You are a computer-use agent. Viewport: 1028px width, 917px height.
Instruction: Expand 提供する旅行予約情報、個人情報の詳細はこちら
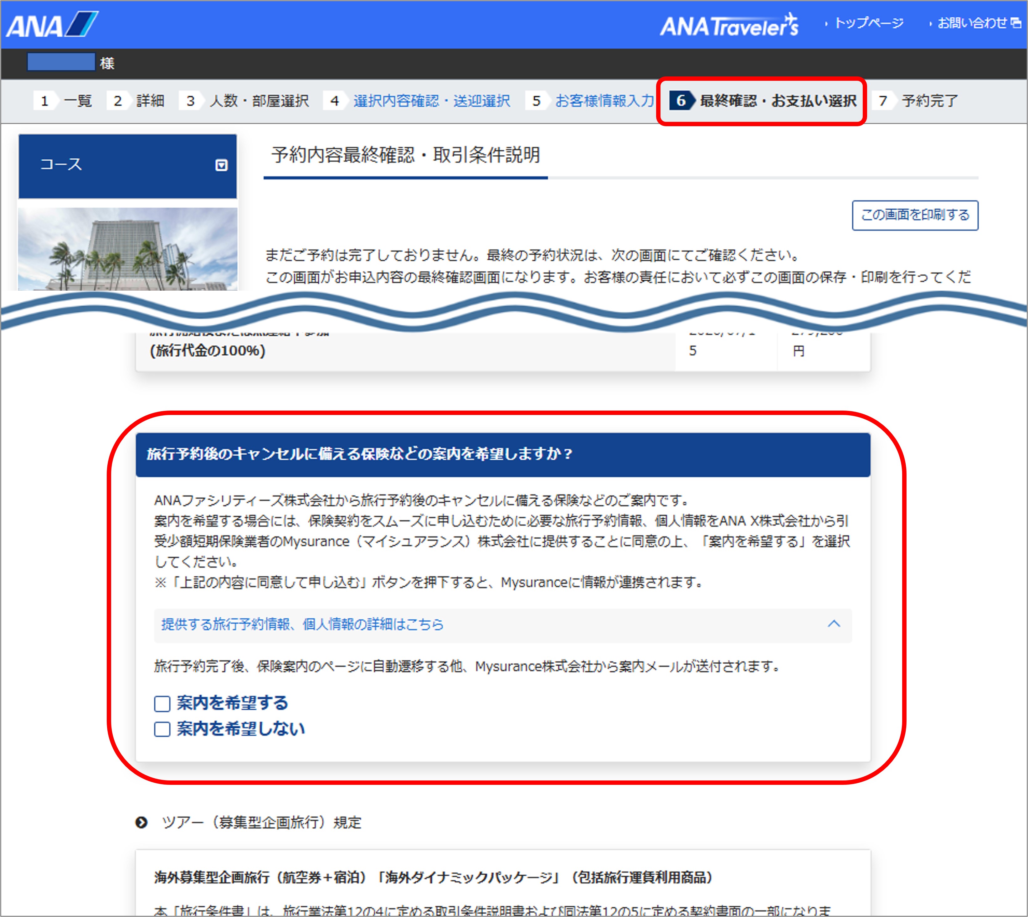tap(302, 624)
